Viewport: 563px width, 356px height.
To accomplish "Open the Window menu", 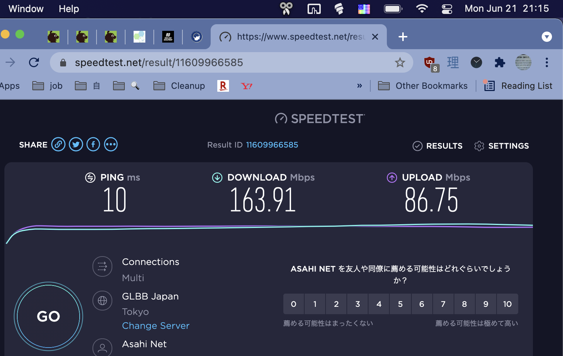I will [x=26, y=9].
